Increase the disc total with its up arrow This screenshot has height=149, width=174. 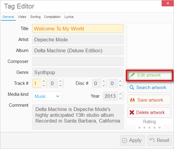[120, 81]
